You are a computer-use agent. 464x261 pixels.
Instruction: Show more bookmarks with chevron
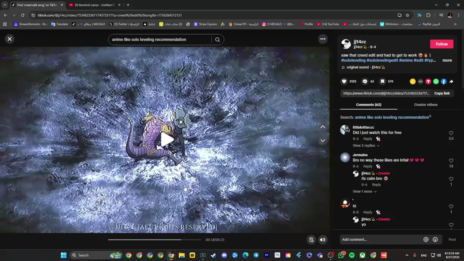coord(455,24)
